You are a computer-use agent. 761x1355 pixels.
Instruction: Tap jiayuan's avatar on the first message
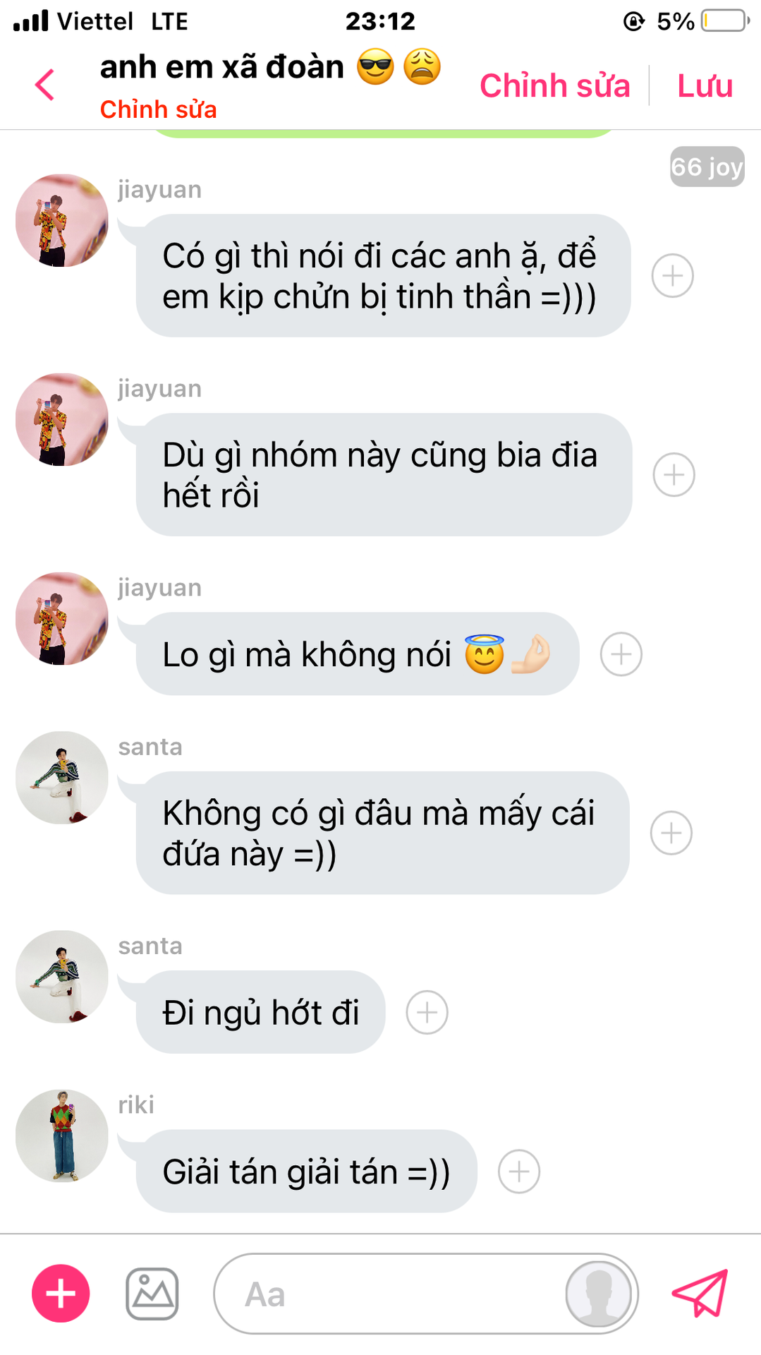point(62,220)
